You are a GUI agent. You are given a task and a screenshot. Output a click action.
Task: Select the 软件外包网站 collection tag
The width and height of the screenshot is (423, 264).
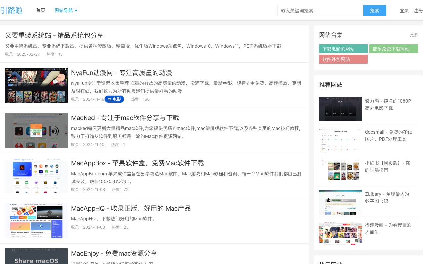pos(343,59)
